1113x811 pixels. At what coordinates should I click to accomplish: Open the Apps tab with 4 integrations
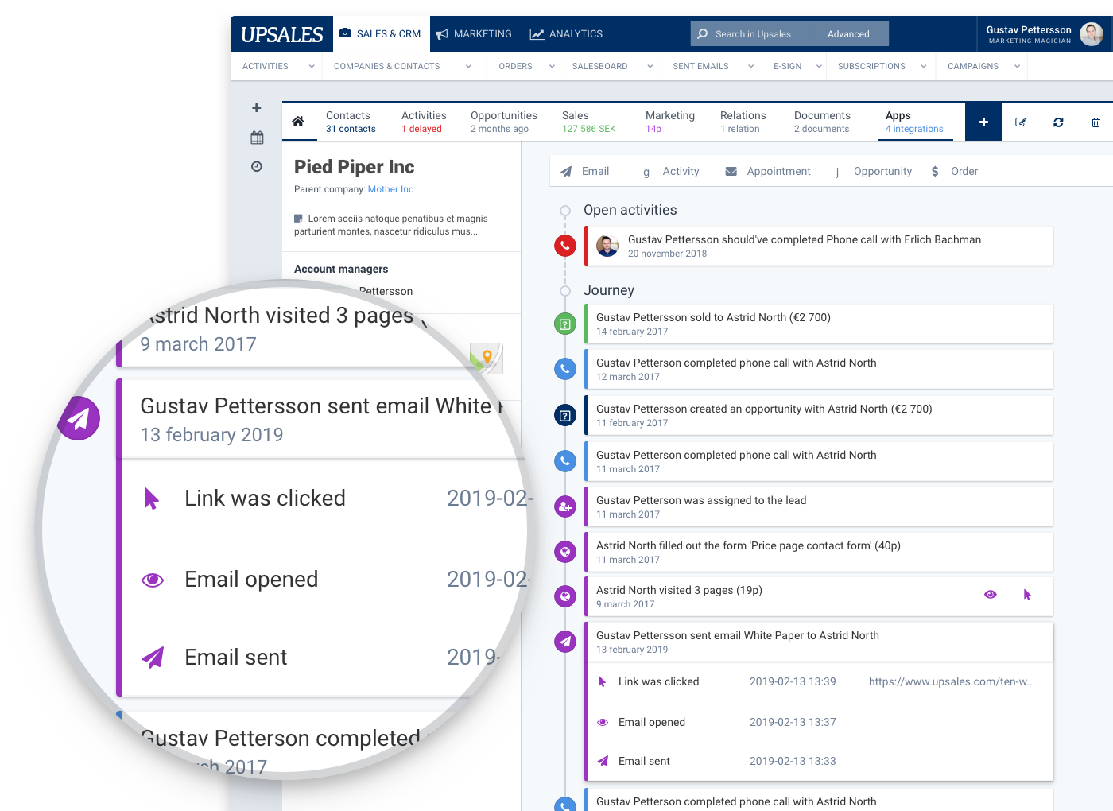tap(912, 121)
